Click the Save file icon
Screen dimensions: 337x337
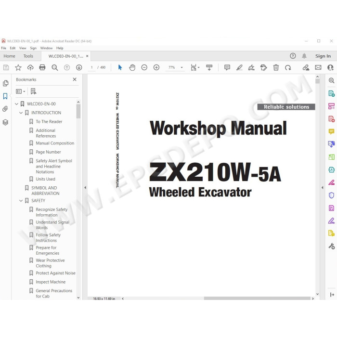(6, 67)
